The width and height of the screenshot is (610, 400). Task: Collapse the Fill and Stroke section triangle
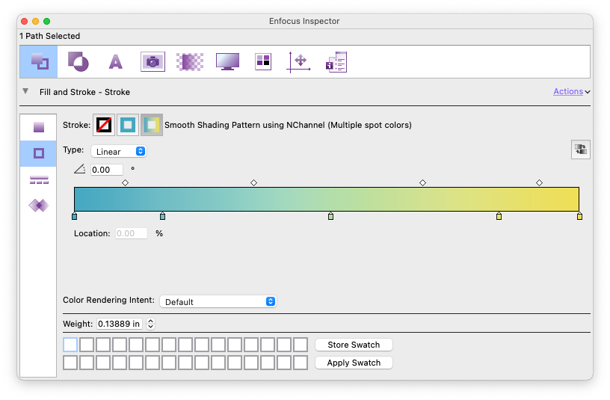click(x=25, y=91)
